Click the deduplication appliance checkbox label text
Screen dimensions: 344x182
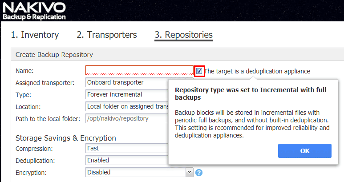coord(257,71)
